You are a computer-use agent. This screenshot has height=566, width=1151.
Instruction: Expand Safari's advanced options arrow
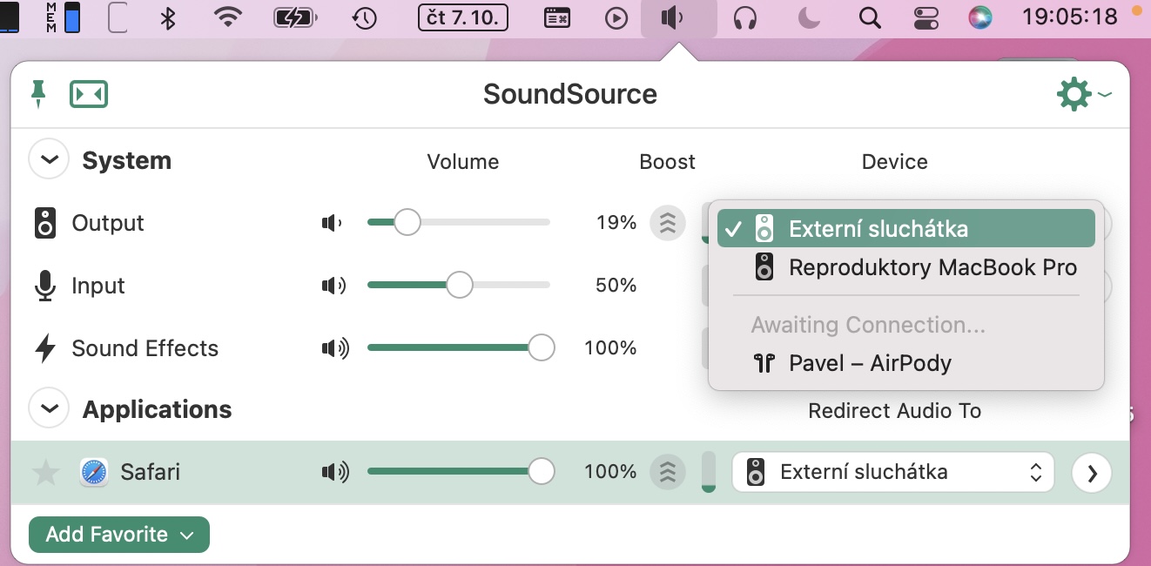point(1092,473)
